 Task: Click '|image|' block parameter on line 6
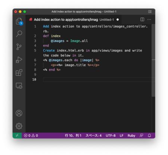[x=87, y=60]
